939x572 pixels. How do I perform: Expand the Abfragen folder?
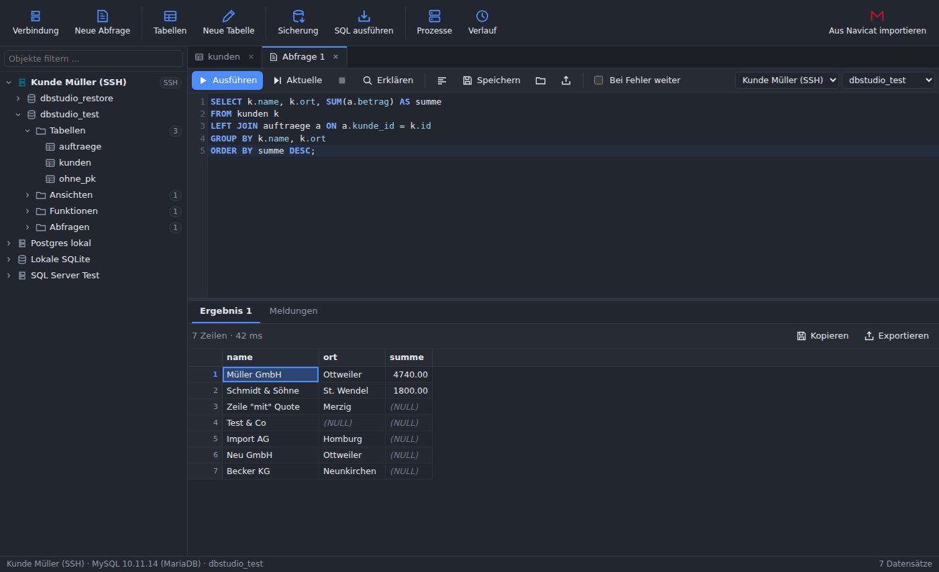27,227
